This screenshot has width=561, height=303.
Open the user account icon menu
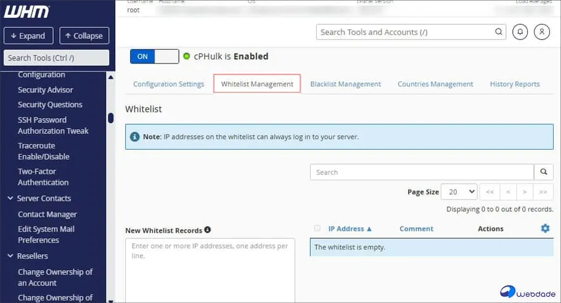(541, 32)
